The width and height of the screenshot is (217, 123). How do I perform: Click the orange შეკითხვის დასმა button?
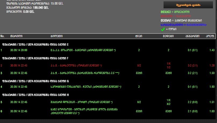(188, 5)
